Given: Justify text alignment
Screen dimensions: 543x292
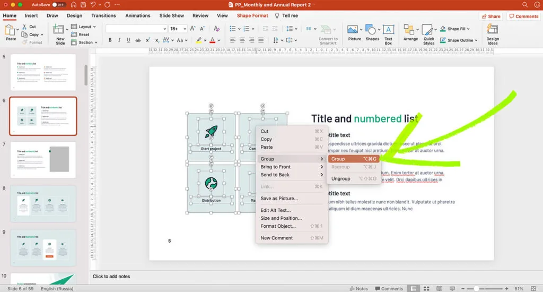Looking at the screenshot, I should pyautogui.click(x=261, y=40).
